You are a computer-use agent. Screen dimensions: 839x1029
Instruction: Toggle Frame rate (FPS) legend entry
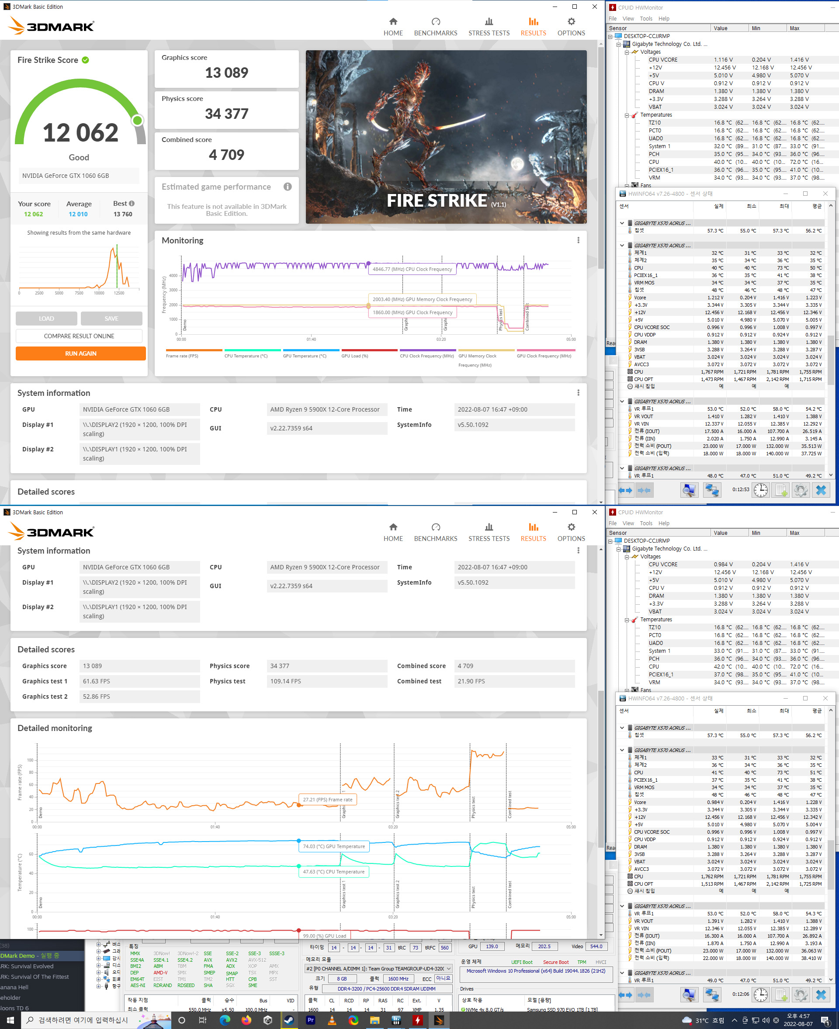click(x=182, y=356)
